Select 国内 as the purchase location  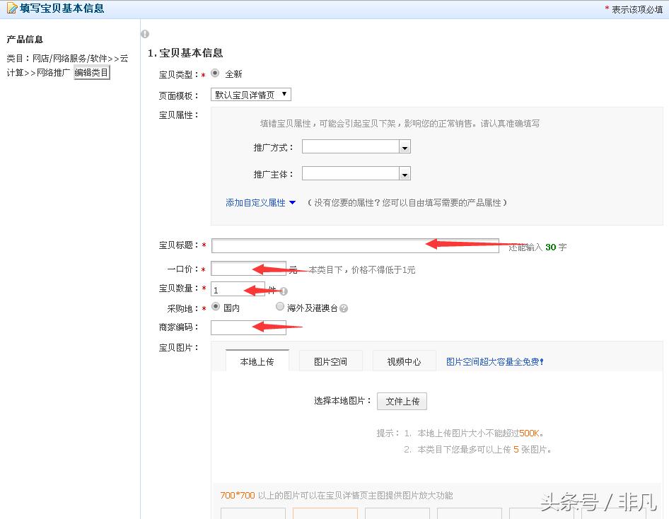click(x=216, y=307)
